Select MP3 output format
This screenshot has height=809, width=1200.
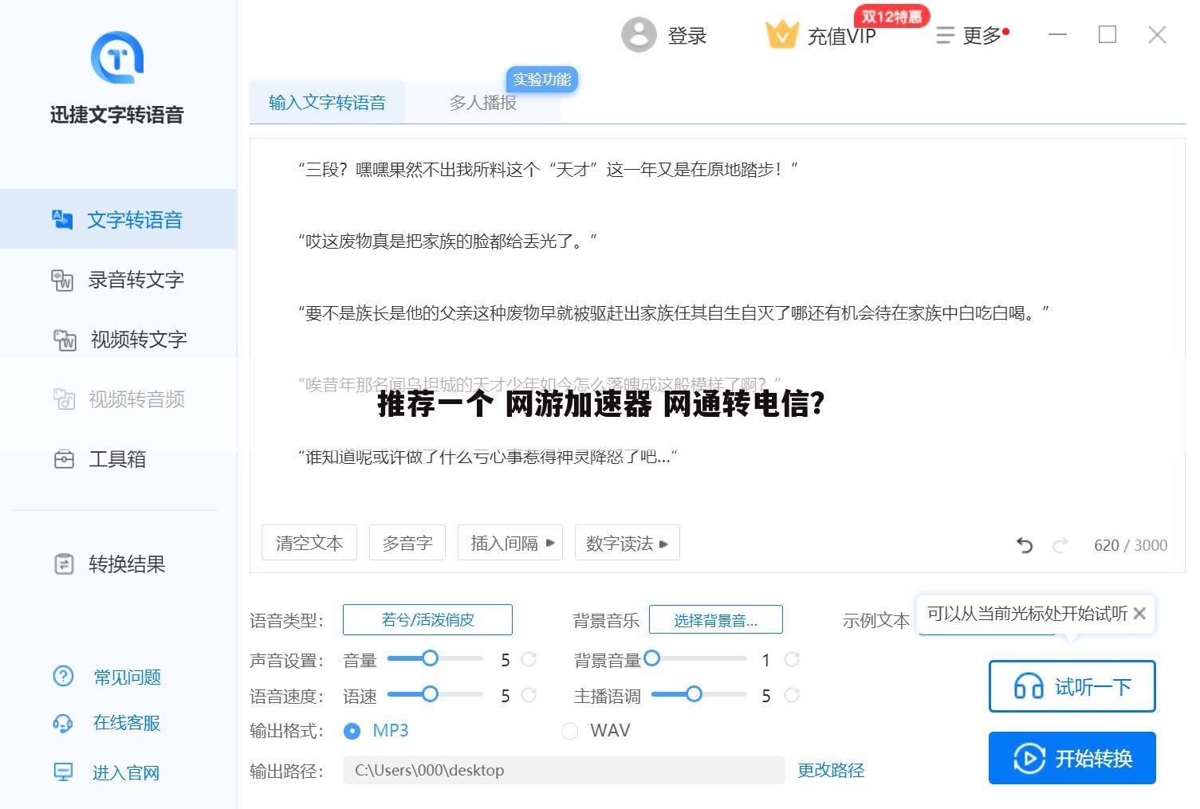pyautogui.click(x=351, y=730)
